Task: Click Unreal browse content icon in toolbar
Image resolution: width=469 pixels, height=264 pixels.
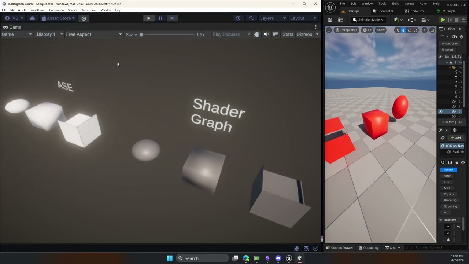Action: 340,20
